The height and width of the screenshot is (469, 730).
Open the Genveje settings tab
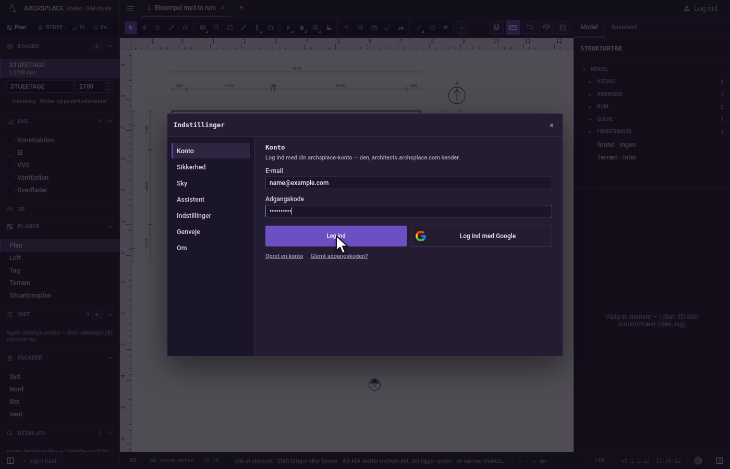(211, 232)
